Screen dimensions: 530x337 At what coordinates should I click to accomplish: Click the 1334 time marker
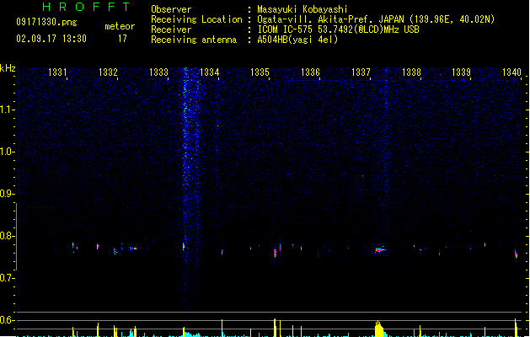(209, 72)
